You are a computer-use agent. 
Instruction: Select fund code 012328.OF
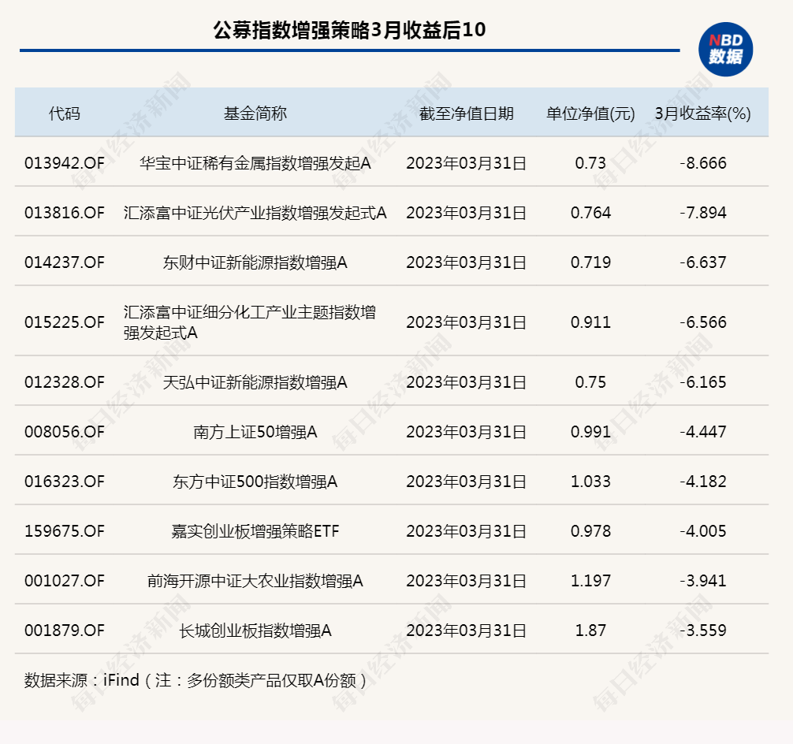pyautogui.click(x=64, y=382)
